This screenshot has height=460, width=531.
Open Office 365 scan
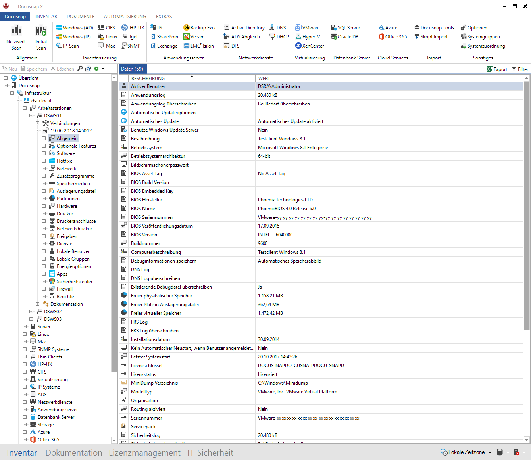point(392,36)
